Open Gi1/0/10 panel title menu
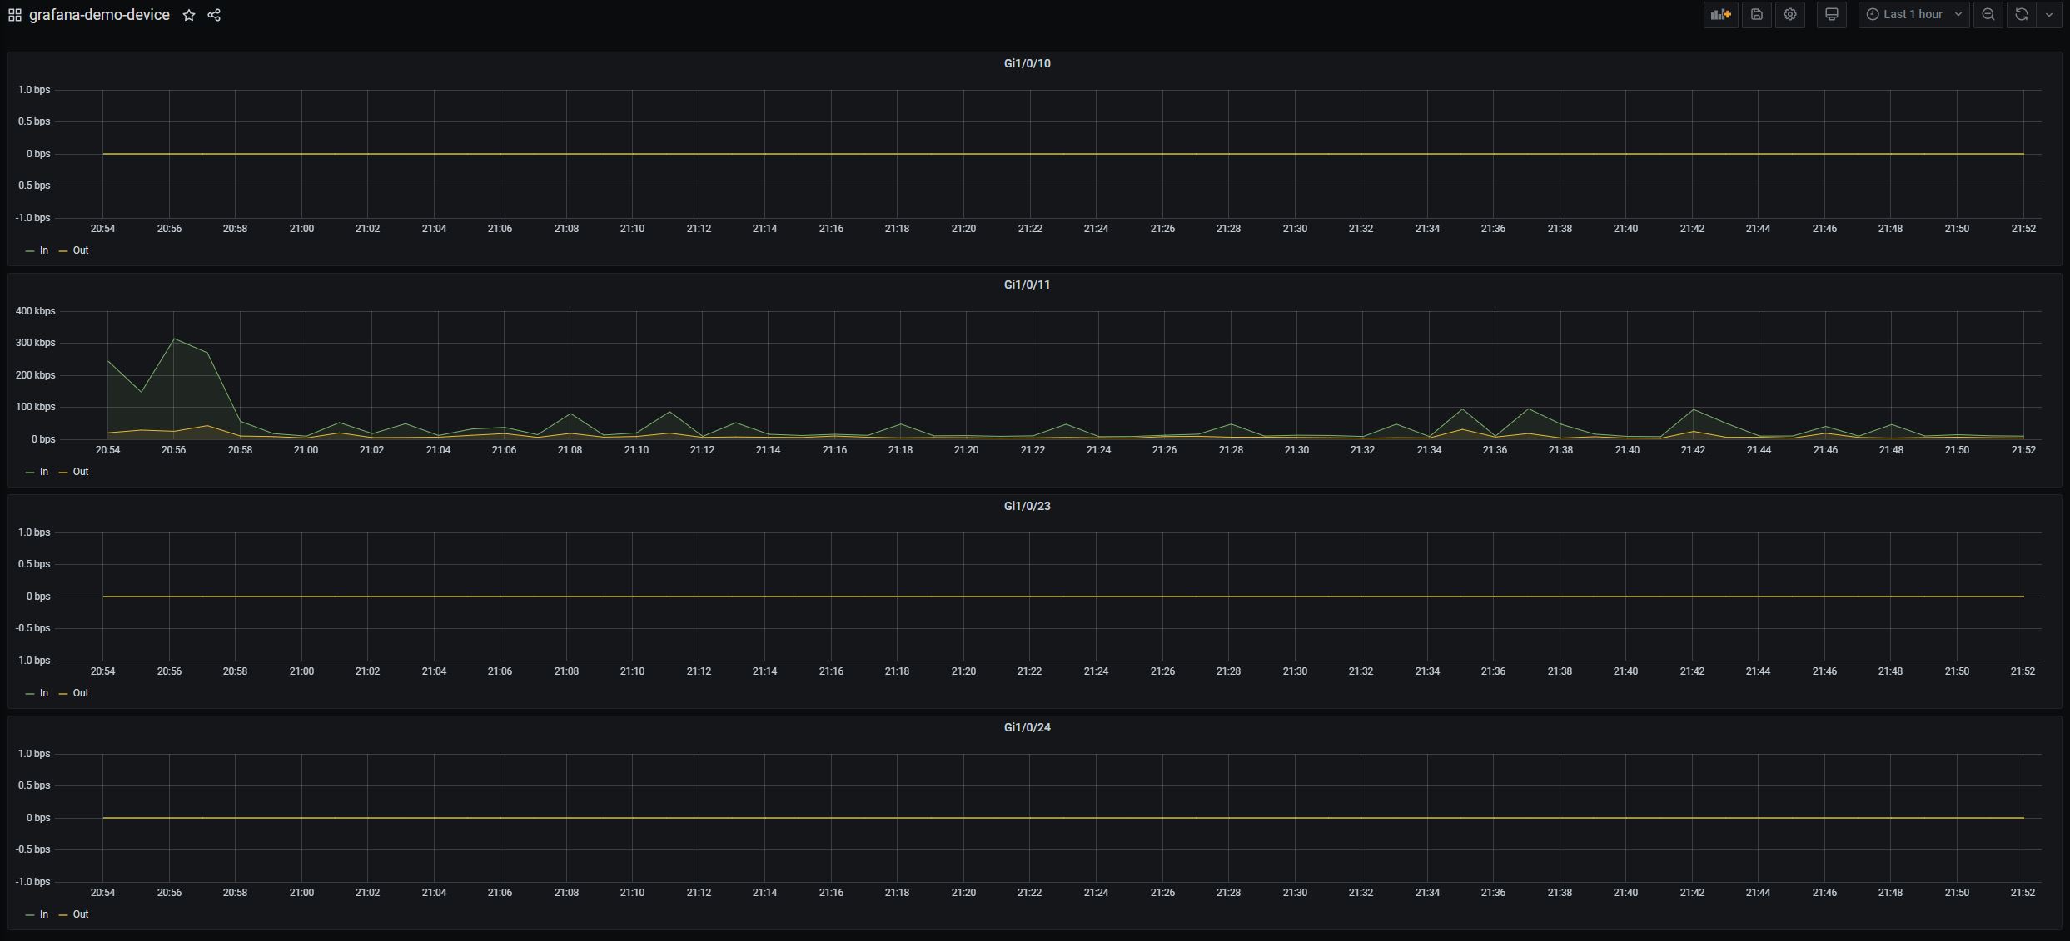 [x=1027, y=63]
